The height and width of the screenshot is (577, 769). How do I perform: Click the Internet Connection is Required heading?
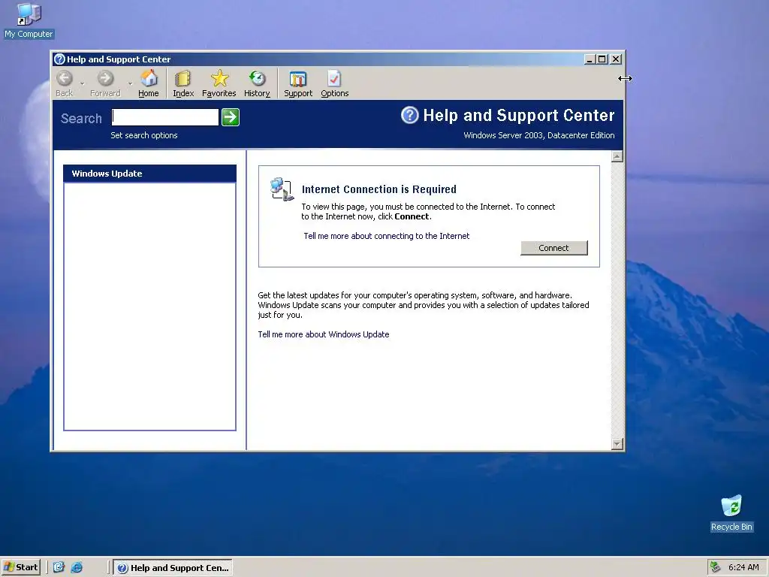(x=378, y=189)
